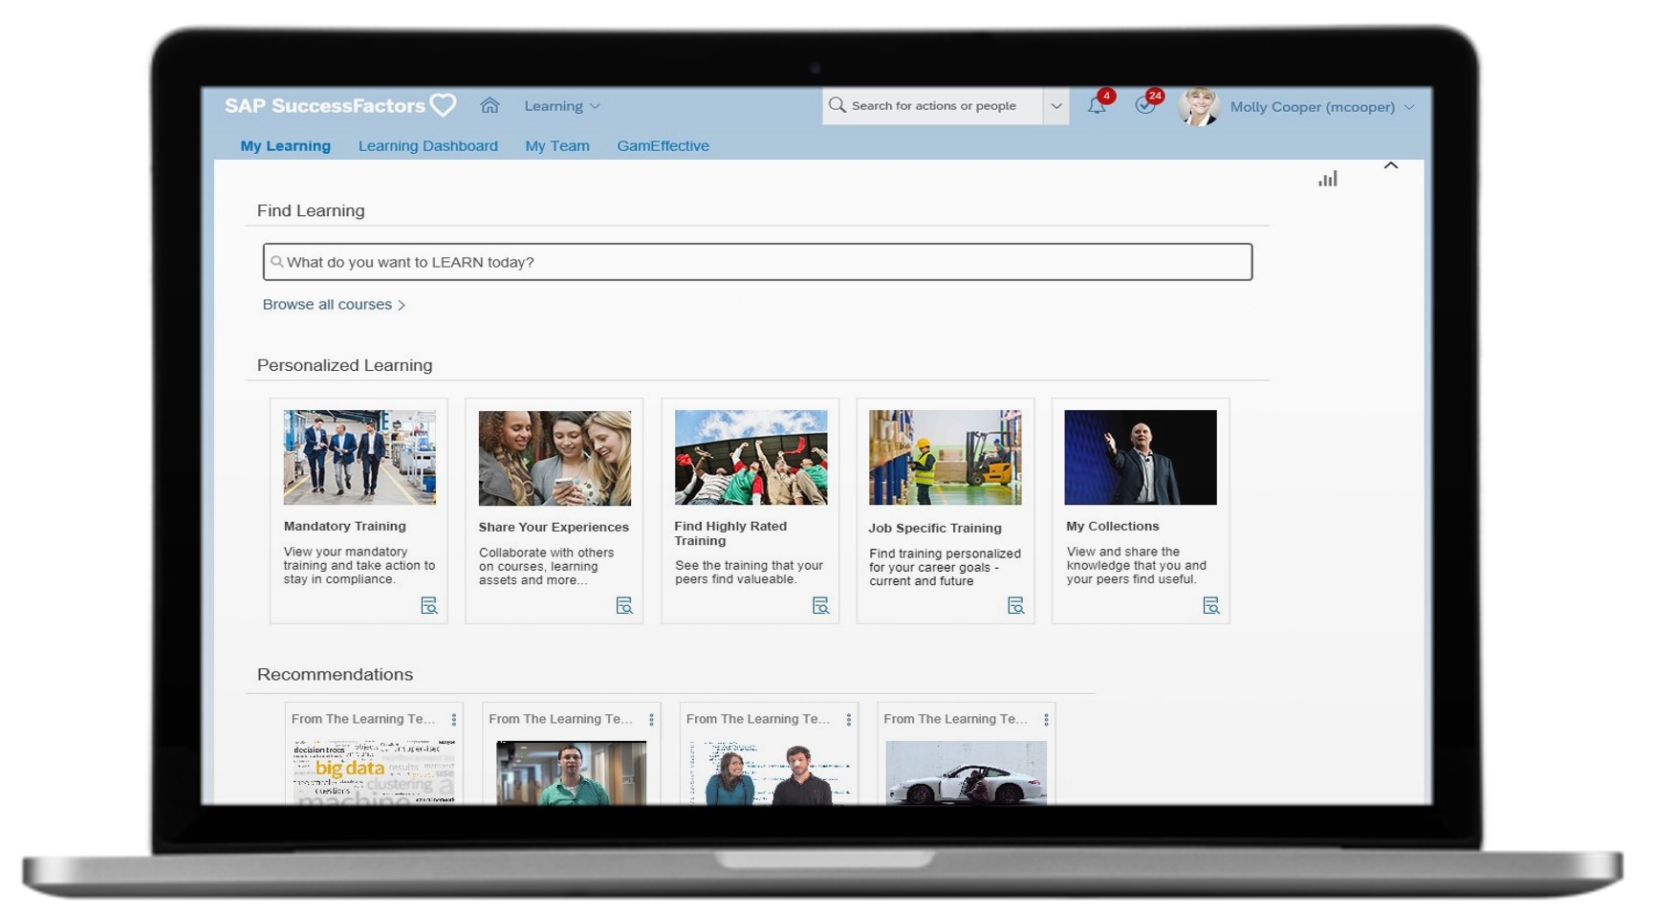Open the to-do checkmark icon with 24 badge
The image size is (1675, 913).
point(1144,106)
